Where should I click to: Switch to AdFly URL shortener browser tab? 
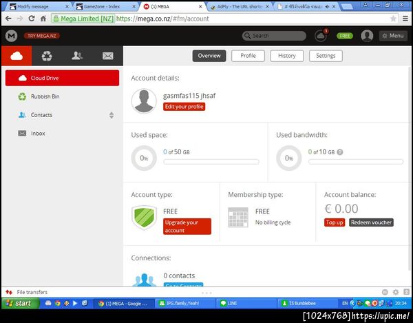tap(240, 7)
